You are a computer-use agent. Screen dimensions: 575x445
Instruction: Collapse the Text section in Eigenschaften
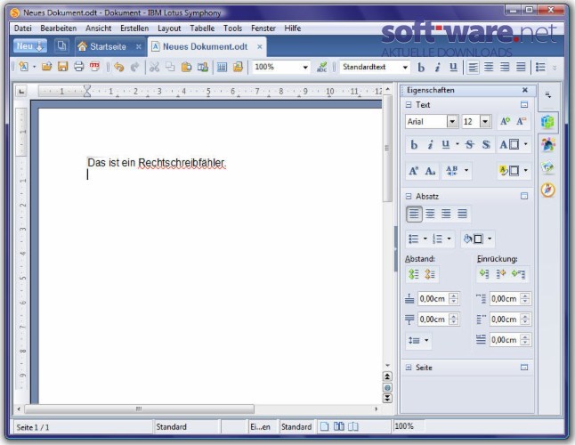[x=409, y=105]
